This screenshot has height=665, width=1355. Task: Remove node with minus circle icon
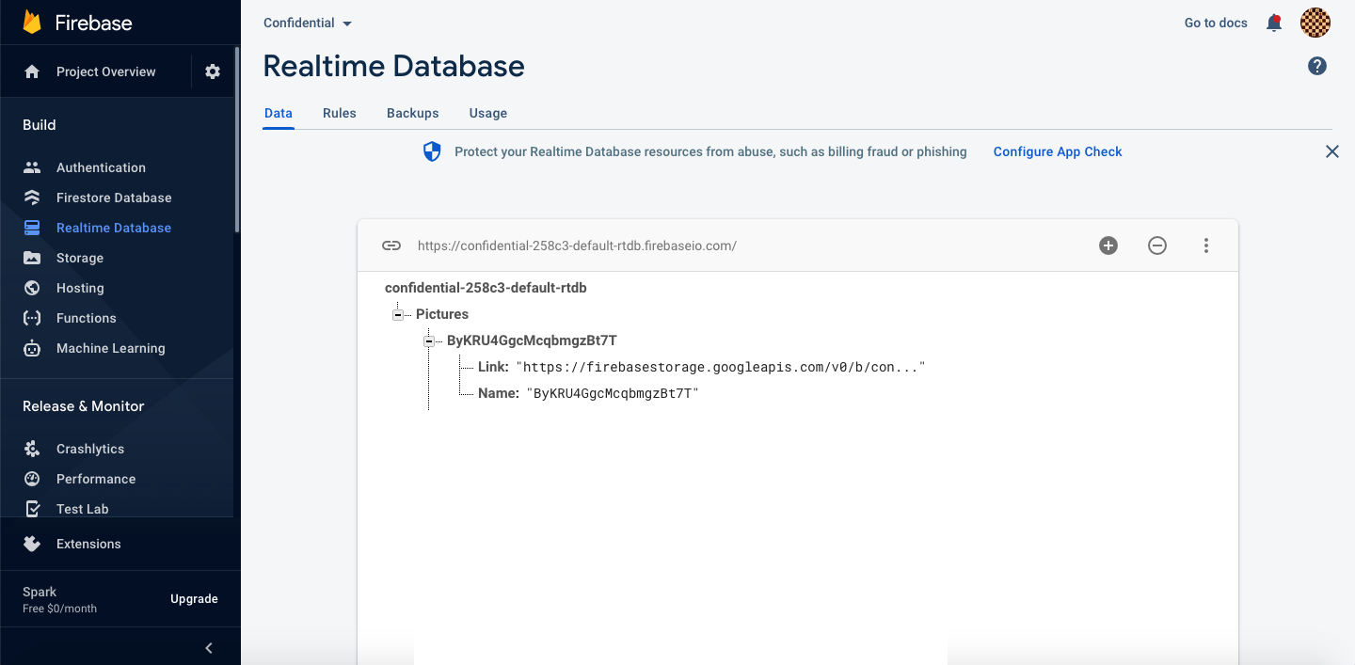[1157, 245]
